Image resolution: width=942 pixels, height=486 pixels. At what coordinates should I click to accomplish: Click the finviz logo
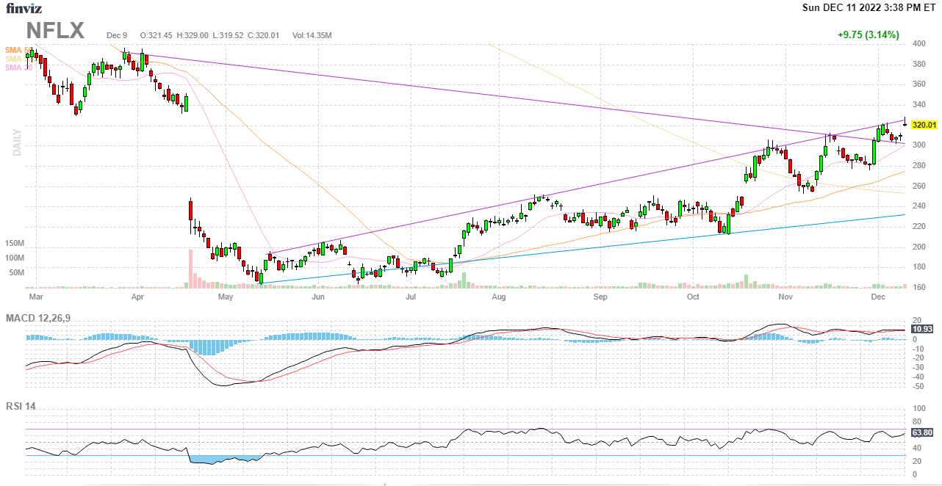[22, 9]
